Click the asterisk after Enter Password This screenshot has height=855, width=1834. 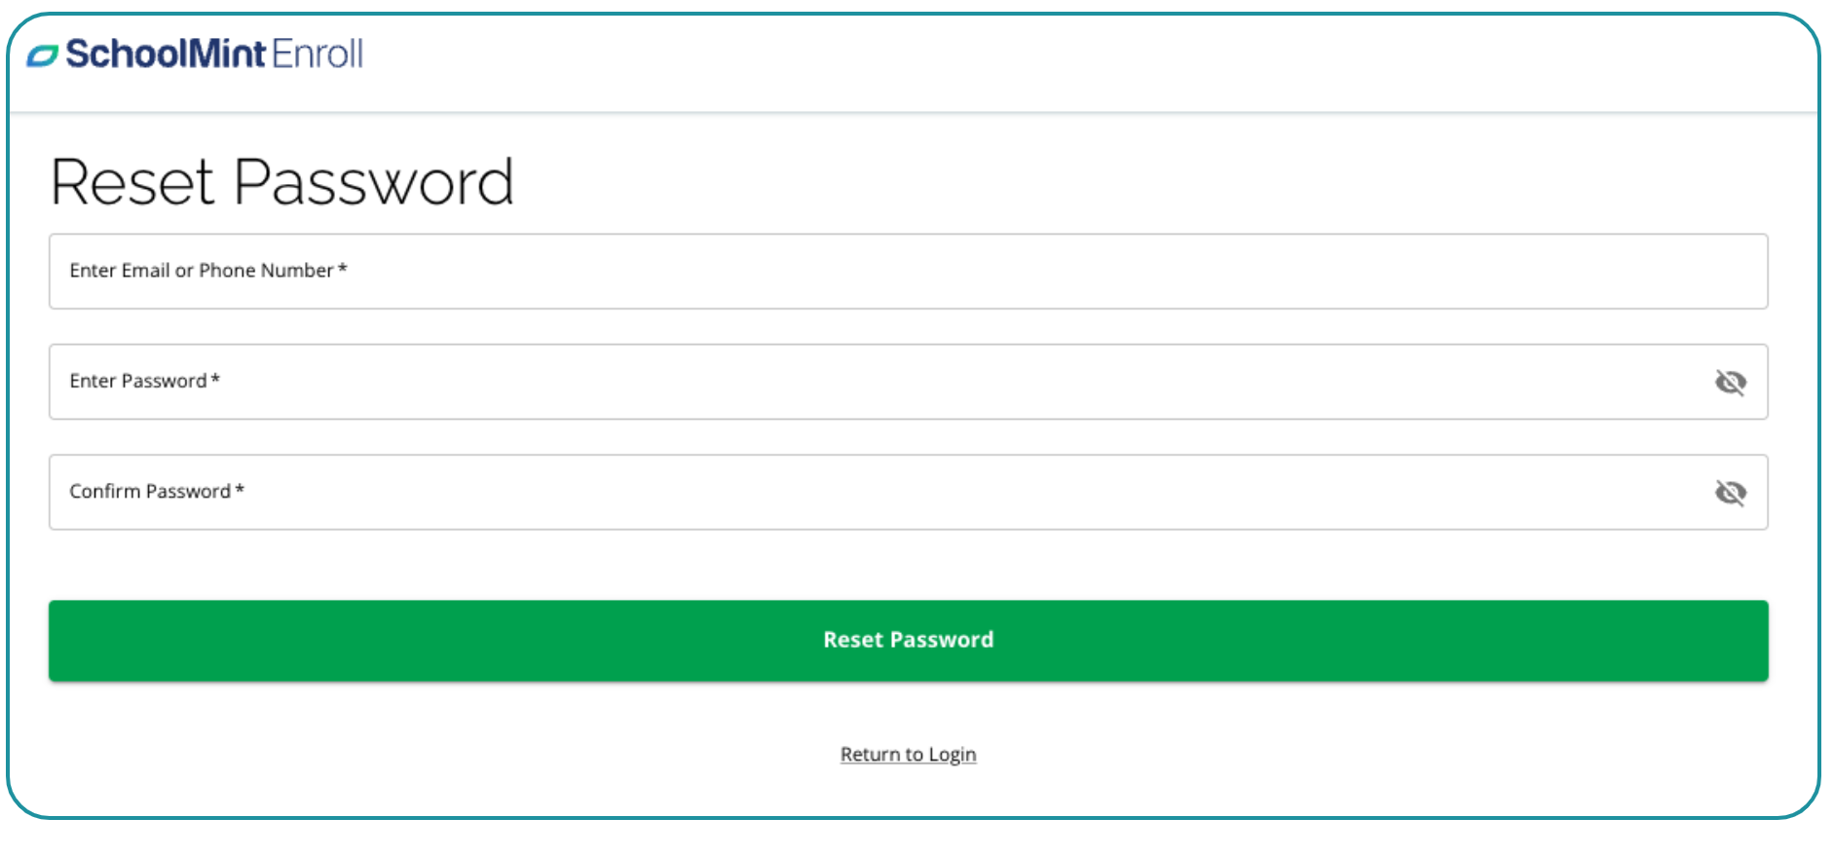(x=215, y=378)
